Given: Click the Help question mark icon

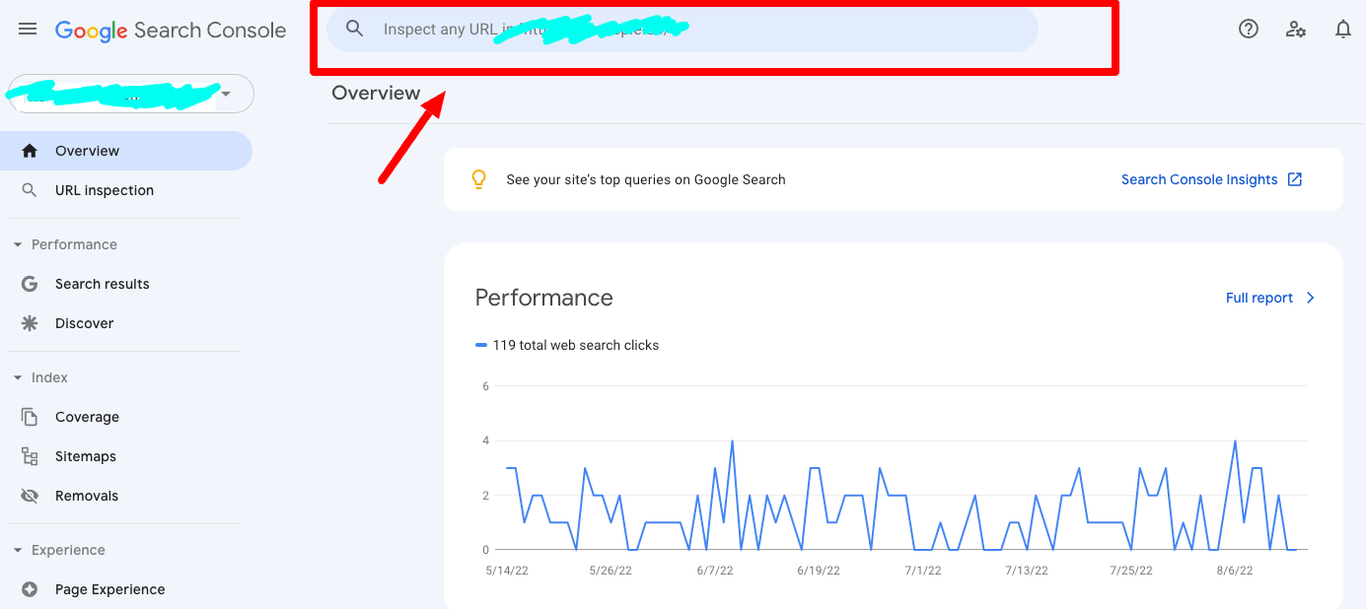Looking at the screenshot, I should pyautogui.click(x=1248, y=29).
